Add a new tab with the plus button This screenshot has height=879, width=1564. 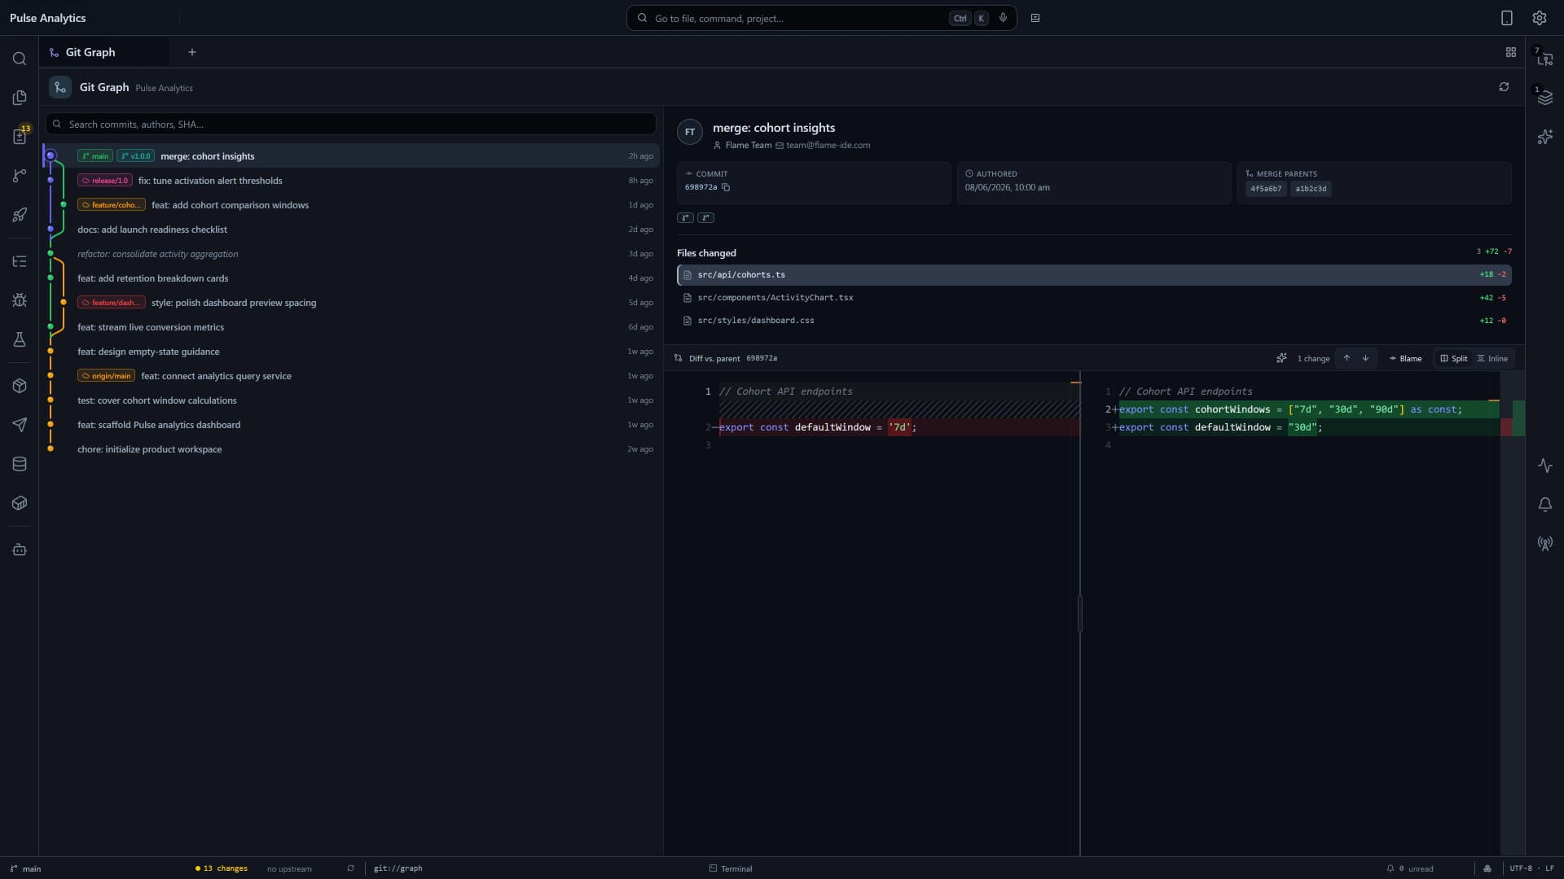pyautogui.click(x=192, y=52)
